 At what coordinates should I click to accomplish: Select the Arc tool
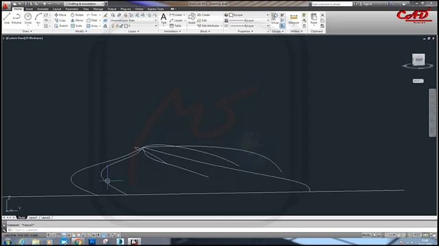point(38,18)
